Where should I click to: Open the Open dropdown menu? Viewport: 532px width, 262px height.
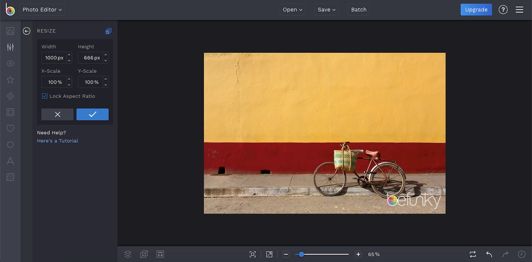[x=292, y=10]
